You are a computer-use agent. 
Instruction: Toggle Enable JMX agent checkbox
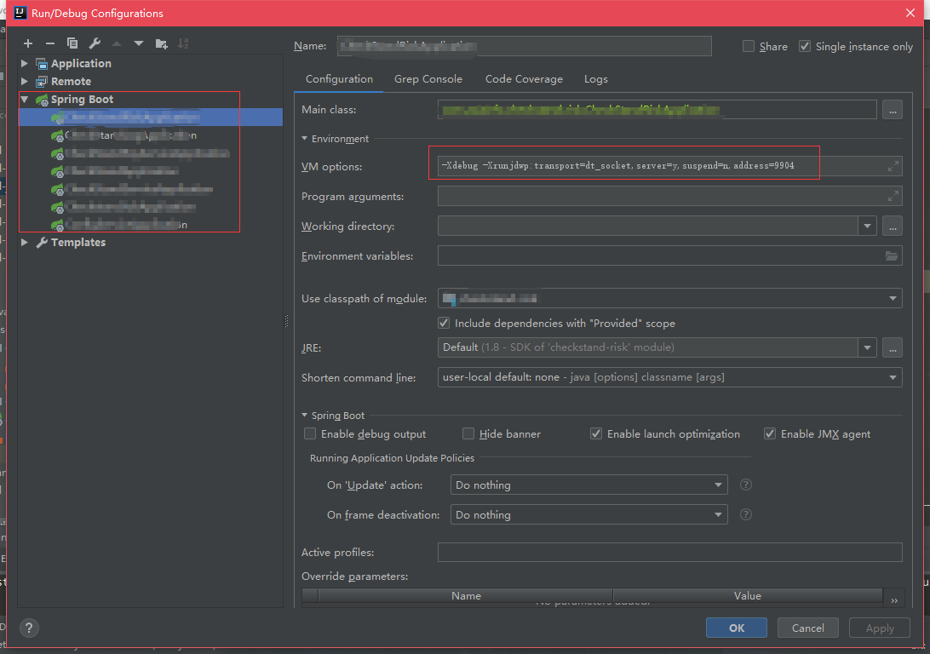pos(770,434)
